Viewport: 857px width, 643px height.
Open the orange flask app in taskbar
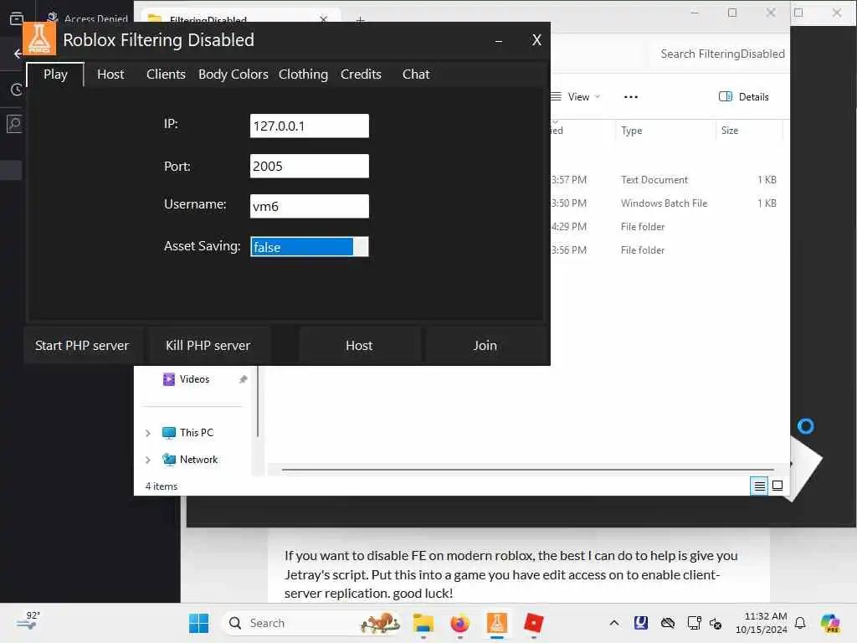[497, 623]
